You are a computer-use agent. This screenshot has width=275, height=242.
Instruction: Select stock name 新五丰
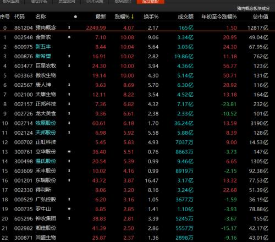click(x=43, y=47)
